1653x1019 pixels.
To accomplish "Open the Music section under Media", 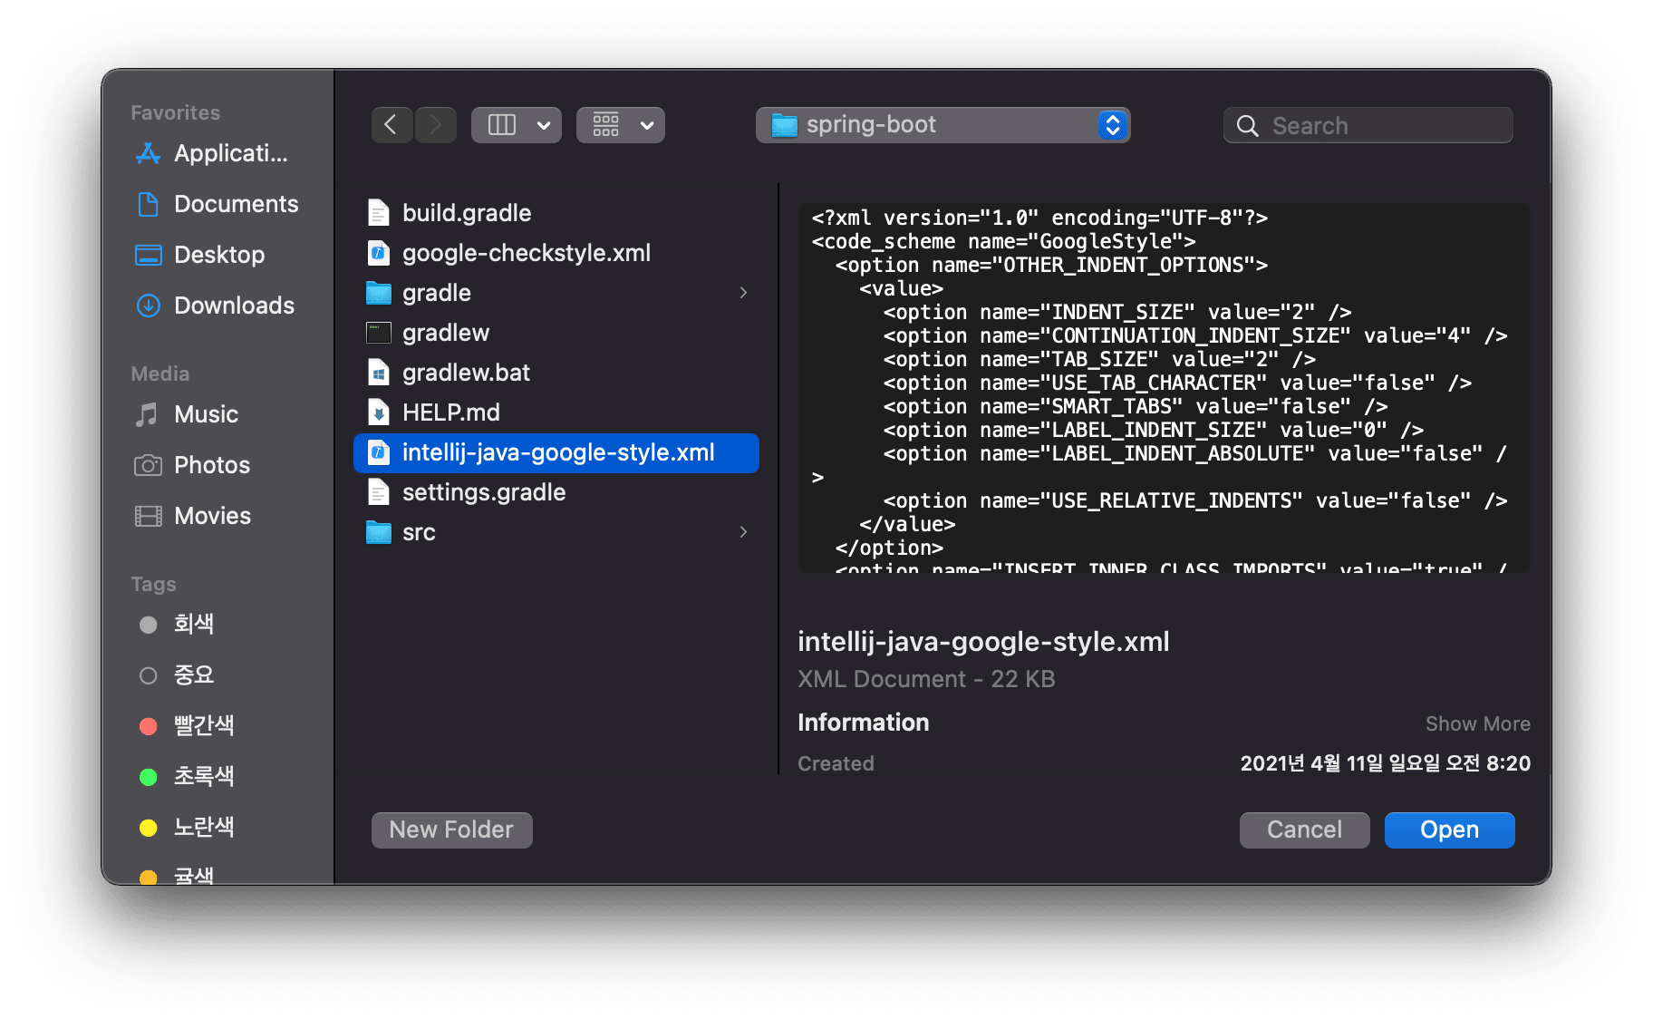I will click(205, 414).
